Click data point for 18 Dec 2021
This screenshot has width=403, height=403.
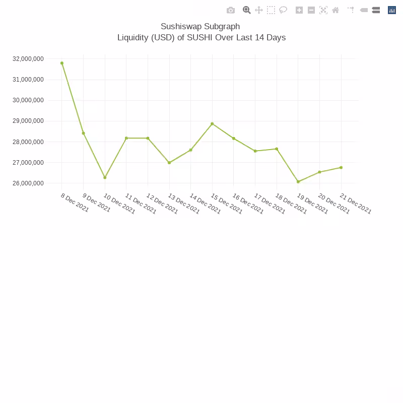tap(277, 149)
